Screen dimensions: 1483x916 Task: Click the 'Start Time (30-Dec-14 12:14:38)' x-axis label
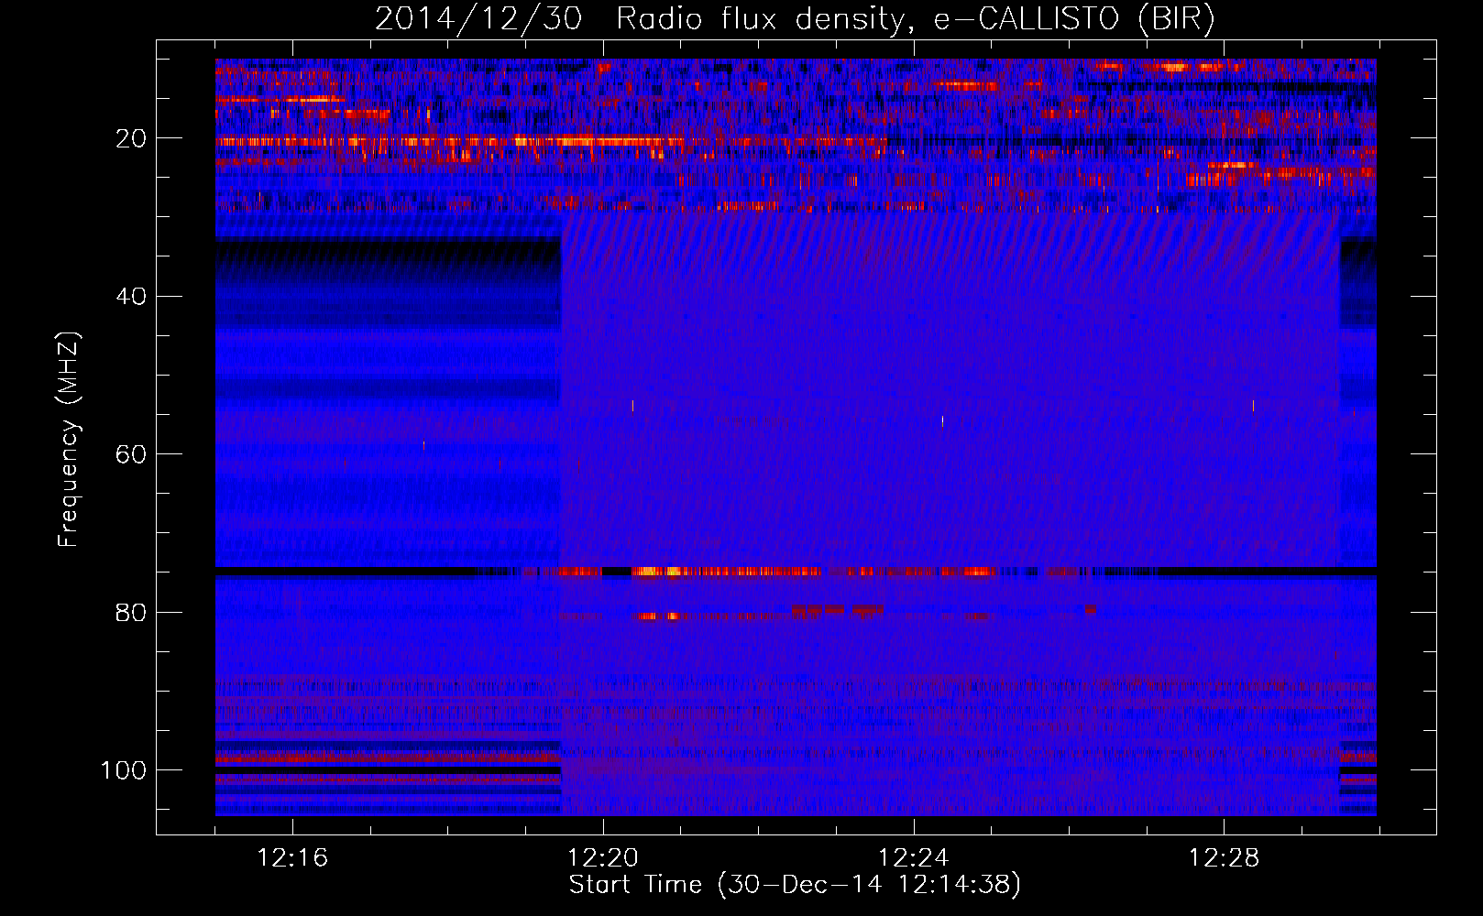coord(795,885)
